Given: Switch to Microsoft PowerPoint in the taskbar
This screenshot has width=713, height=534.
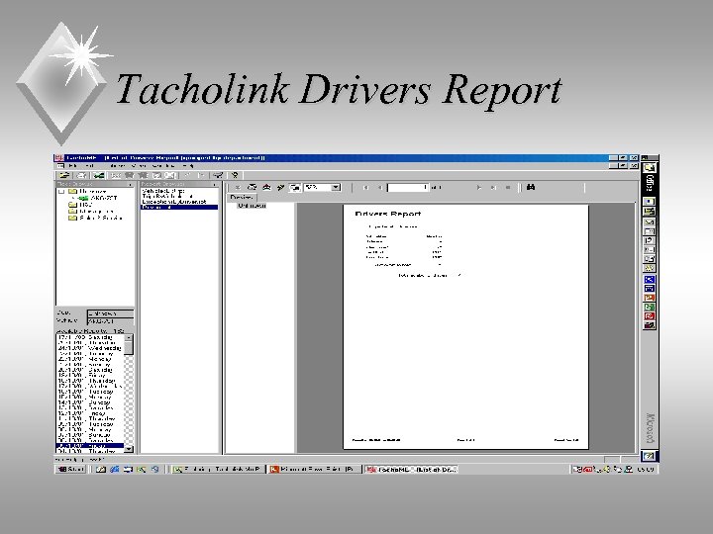Looking at the screenshot, I should pos(314,469).
